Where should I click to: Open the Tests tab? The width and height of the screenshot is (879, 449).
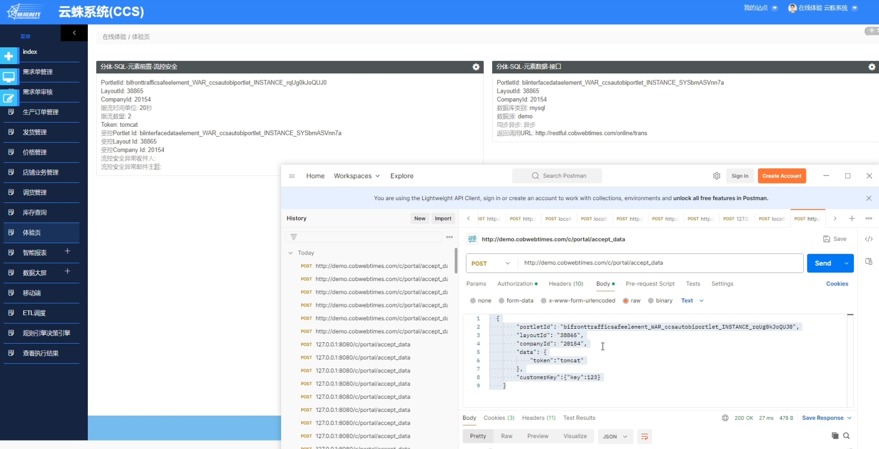(x=693, y=284)
